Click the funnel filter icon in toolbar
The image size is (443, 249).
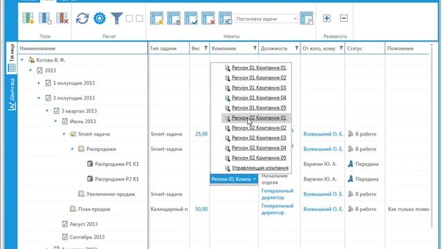point(117,19)
